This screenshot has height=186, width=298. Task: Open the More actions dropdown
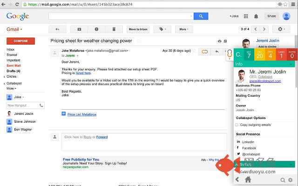184,29
